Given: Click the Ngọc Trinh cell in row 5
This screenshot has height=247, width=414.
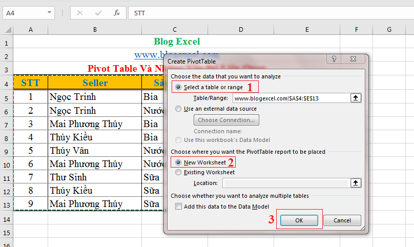Looking at the screenshot, I should pos(95,97).
